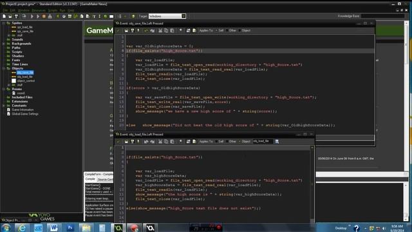Image resolution: width=412 pixels, height=232 pixels.
Task: Open the Resources menu
Action: (x=39, y=10)
